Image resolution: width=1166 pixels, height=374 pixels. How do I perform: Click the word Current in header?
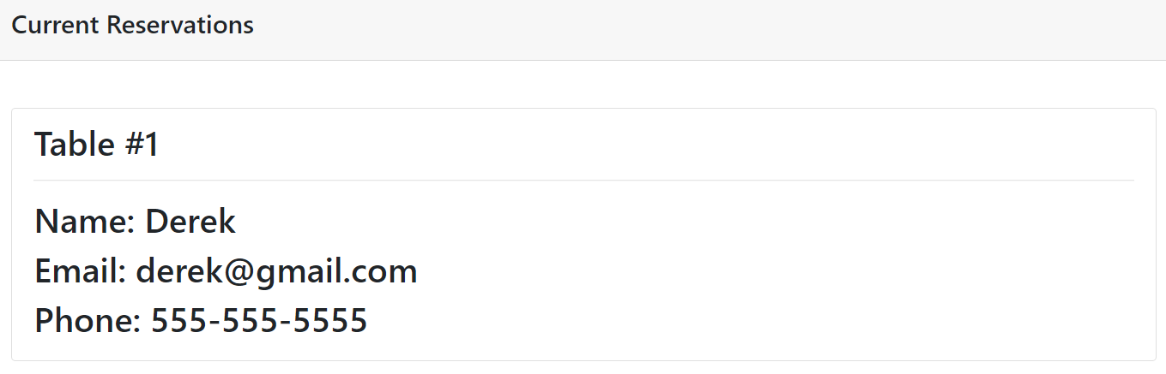tap(56, 26)
